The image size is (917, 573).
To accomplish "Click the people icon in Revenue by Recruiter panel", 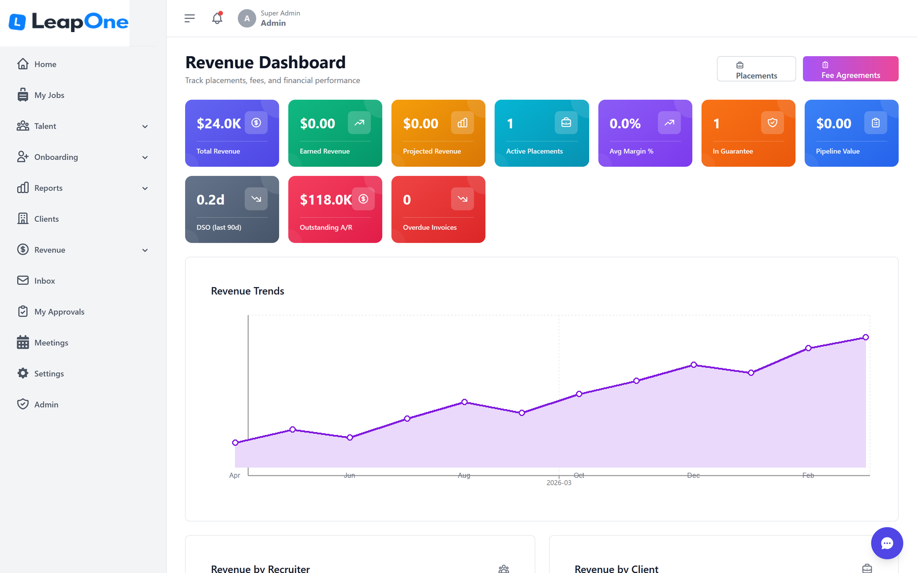I will click(504, 569).
